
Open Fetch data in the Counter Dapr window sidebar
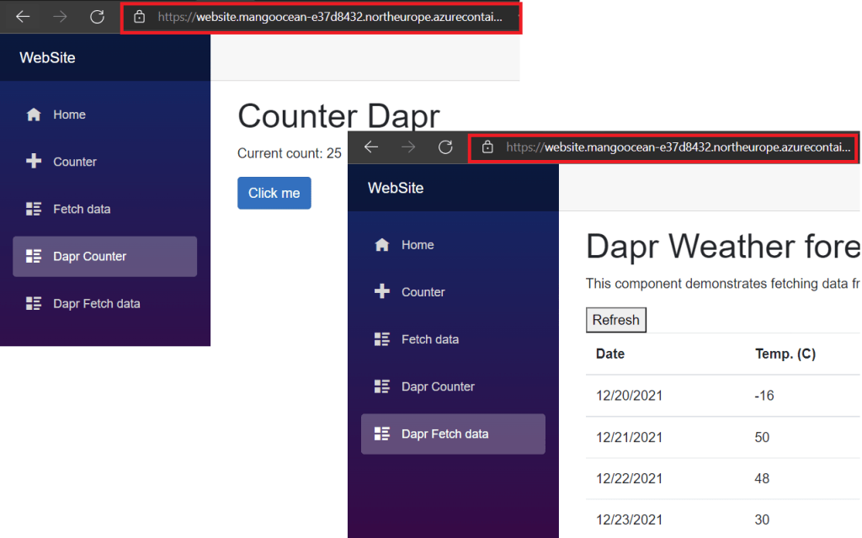click(x=82, y=209)
